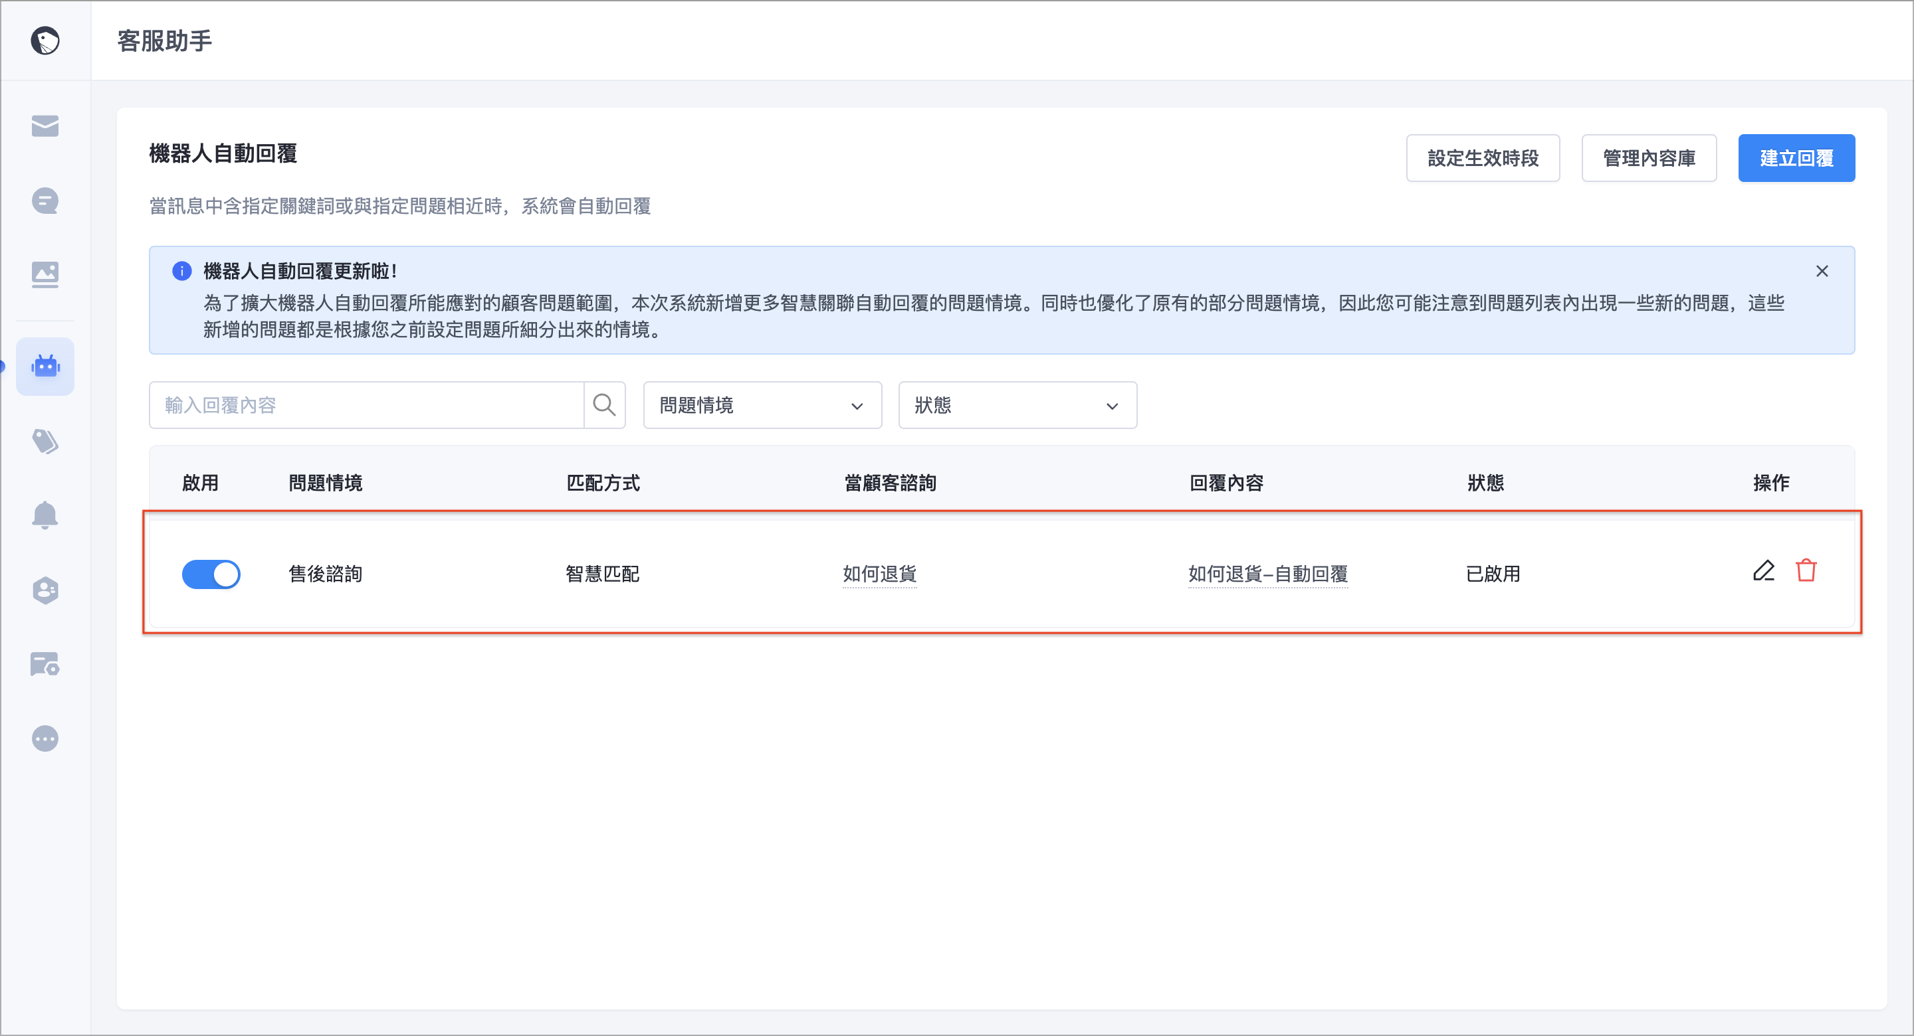
Task: Click the 回覆內容 column header
Action: tap(1227, 483)
